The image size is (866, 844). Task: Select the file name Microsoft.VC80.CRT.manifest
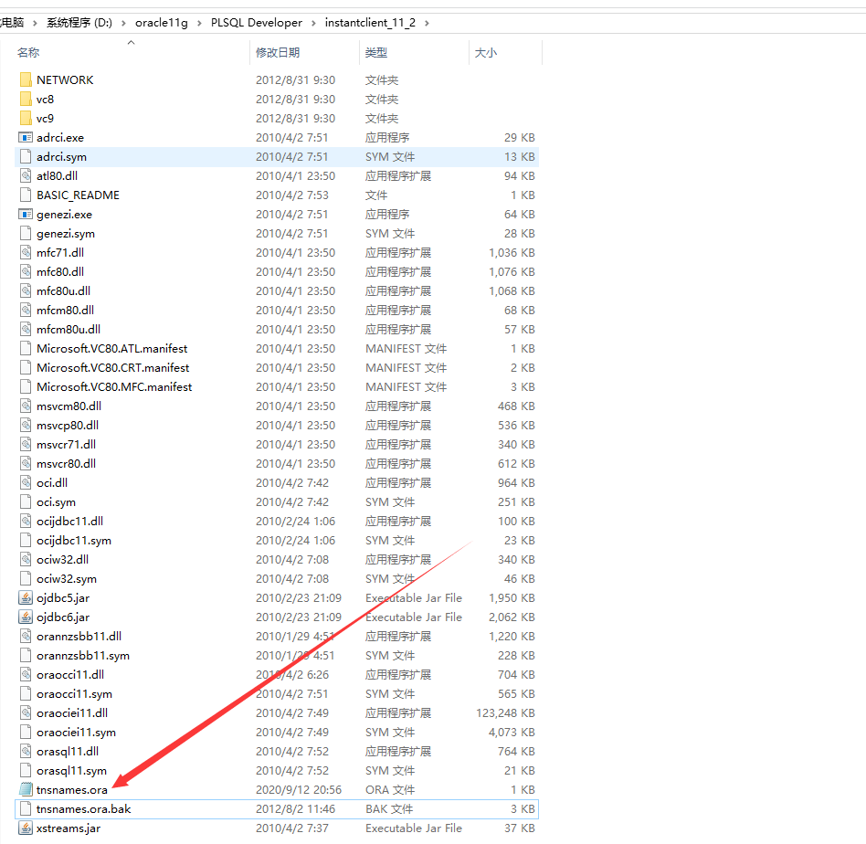(x=112, y=368)
